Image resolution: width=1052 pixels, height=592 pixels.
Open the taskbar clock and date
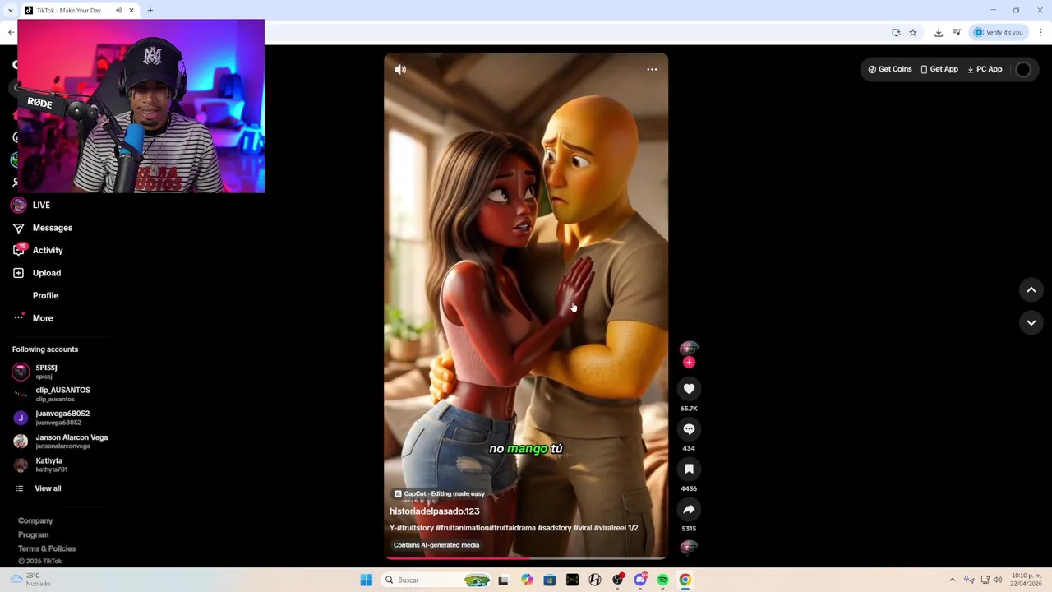(x=1027, y=580)
